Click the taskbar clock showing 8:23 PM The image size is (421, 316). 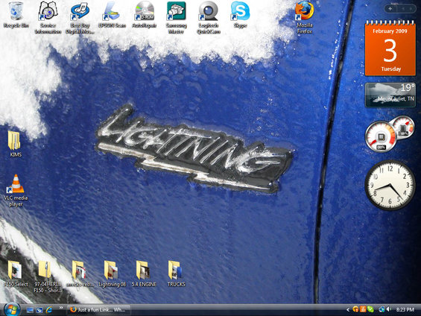[405, 310]
